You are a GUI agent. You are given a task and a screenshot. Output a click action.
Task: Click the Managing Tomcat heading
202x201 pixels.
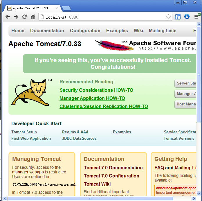[37, 159]
